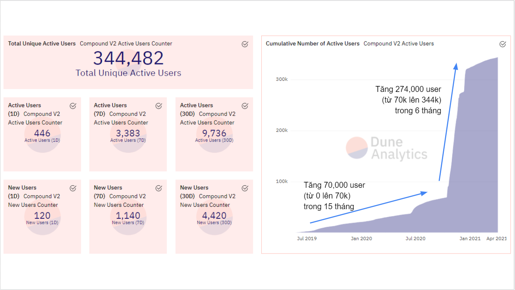Screen dimensions: 515x290
Task: Open Compound V2 Active Users link above chart
Action: pos(399,44)
